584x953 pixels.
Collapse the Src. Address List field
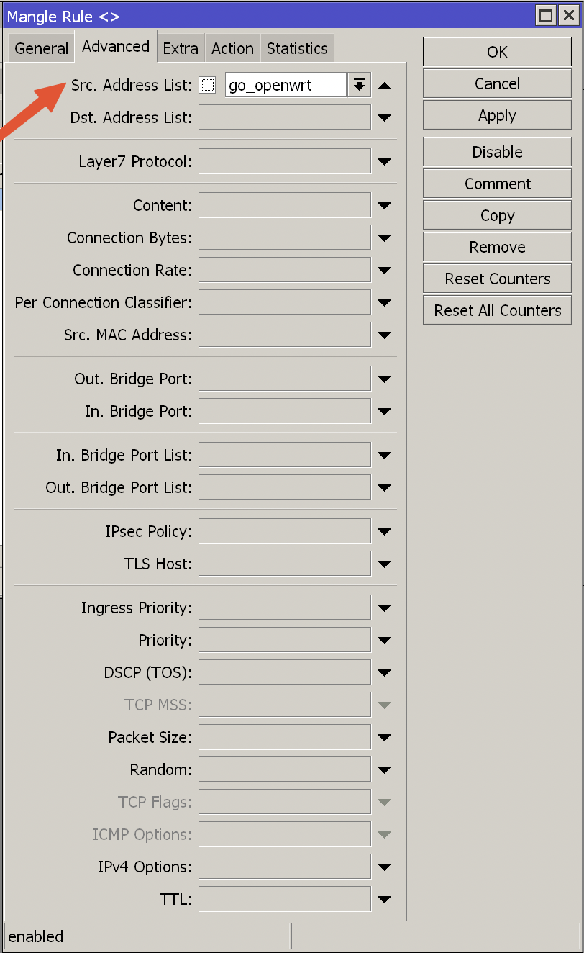point(384,86)
